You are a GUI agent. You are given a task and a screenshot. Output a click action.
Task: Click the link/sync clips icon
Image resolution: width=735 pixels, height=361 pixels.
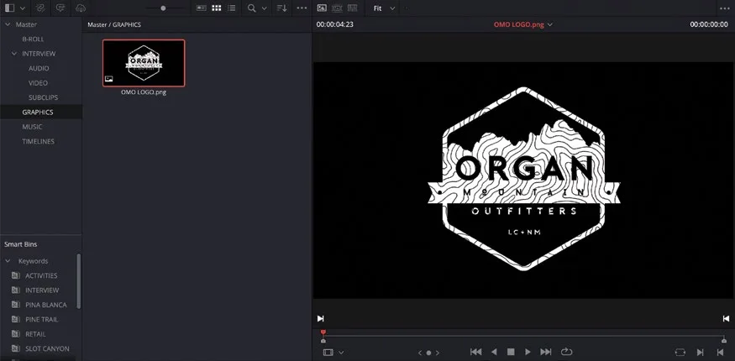[x=40, y=8]
